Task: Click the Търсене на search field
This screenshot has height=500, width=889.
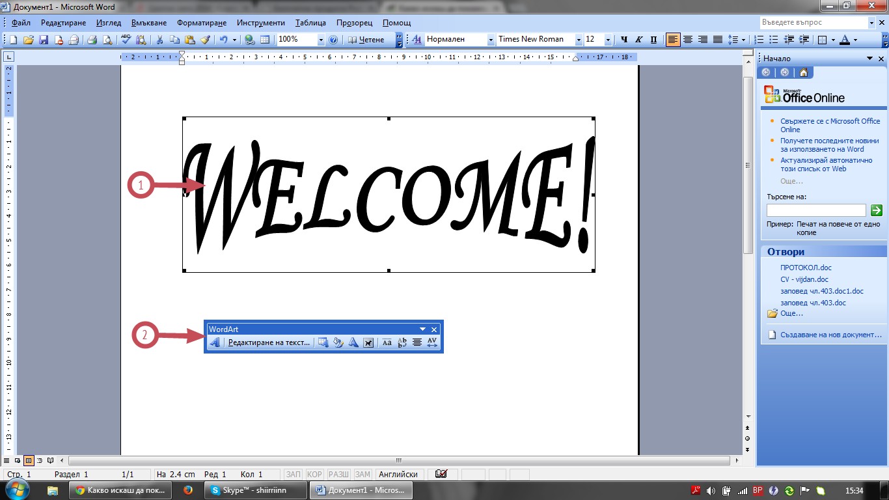Action: coord(816,210)
